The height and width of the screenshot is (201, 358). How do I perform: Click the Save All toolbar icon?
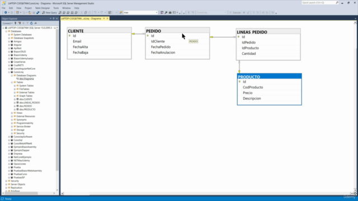point(38,12)
